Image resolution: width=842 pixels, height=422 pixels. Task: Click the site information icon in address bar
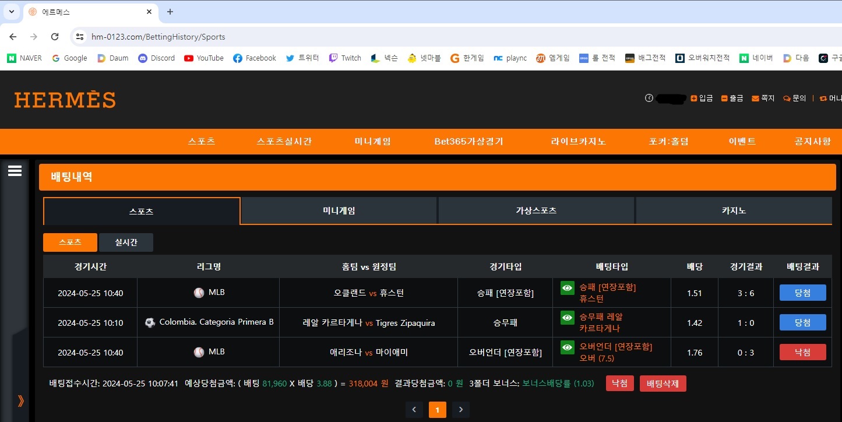[x=80, y=37]
